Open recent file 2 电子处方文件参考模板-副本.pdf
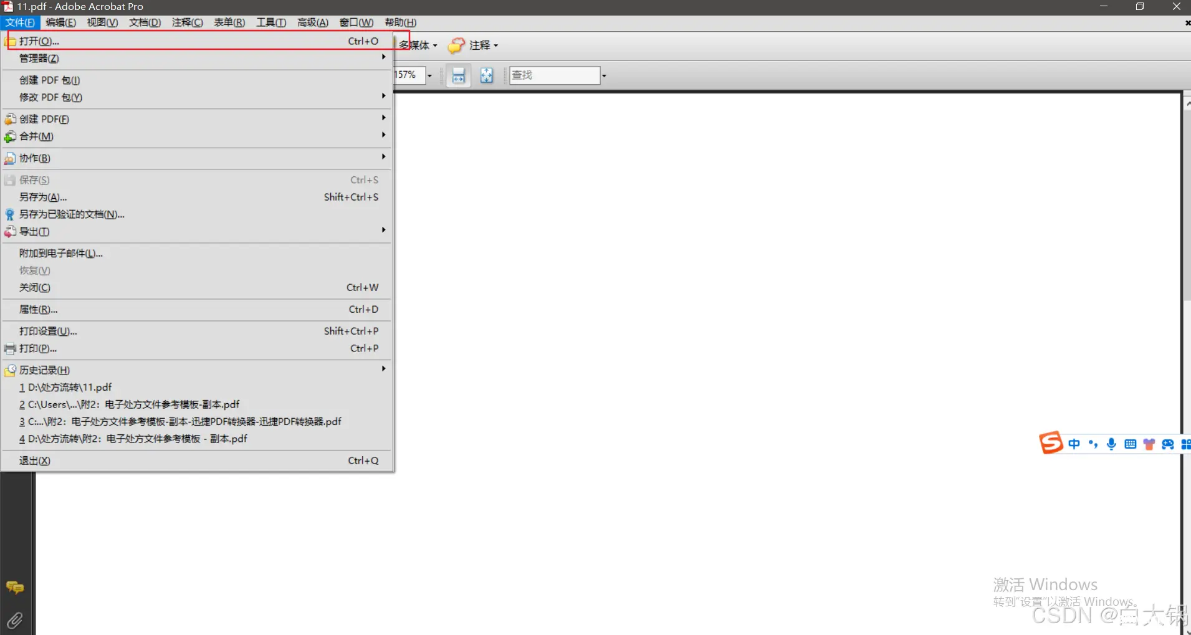 click(197, 404)
